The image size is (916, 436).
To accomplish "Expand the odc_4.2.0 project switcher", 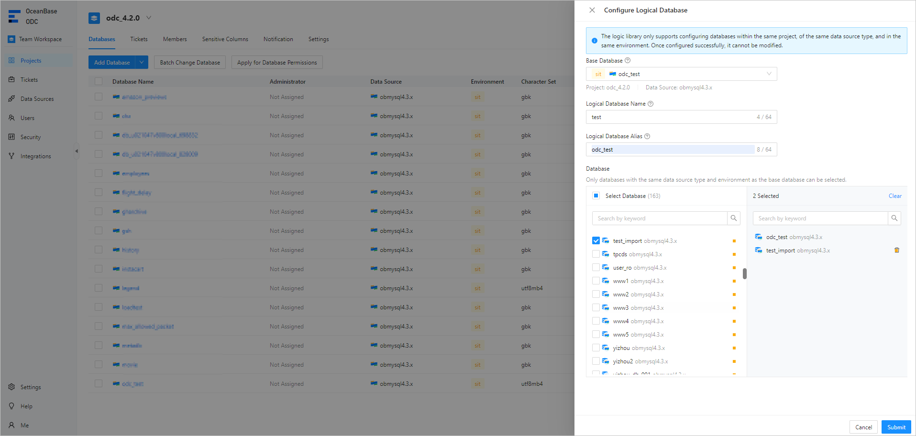I will 149,18.
